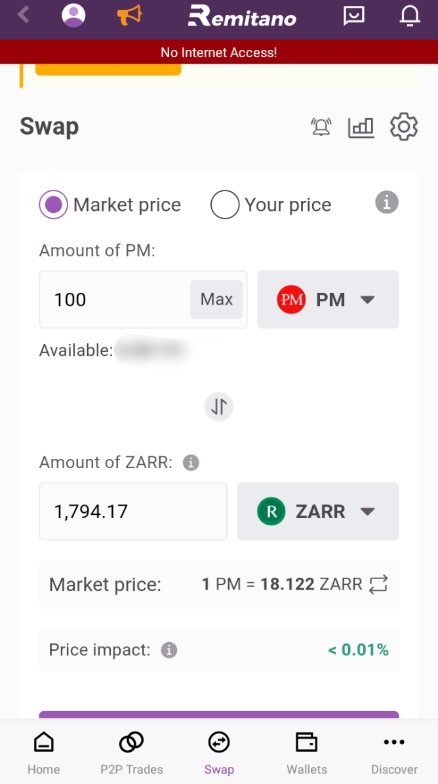Select the Market price option
The height and width of the screenshot is (784, 438).
tap(53, 205)
